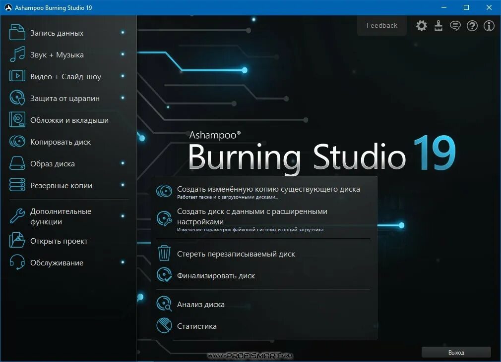Click the Feedback button
Screen dimensions: 501x362
[382, 26]
